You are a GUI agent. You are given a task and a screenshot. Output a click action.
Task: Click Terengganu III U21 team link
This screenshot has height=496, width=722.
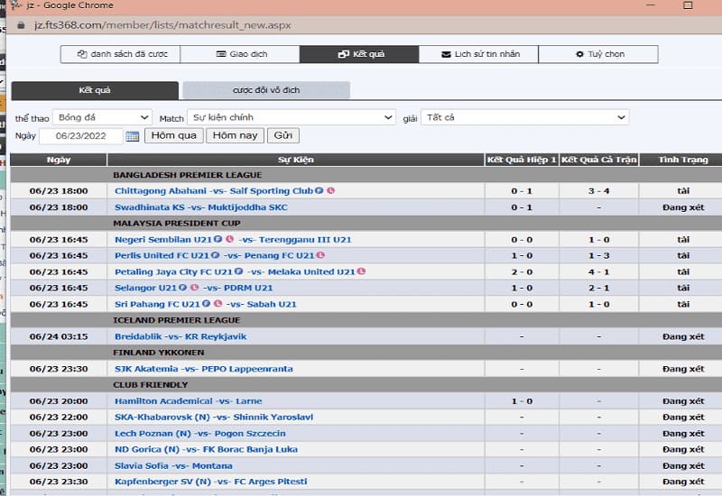click(x=305, y=239)
